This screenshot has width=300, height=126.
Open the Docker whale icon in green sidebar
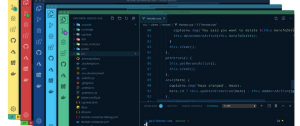63,97
